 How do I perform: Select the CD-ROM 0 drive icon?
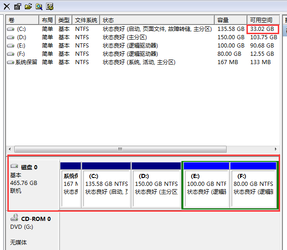click(14, 219)
